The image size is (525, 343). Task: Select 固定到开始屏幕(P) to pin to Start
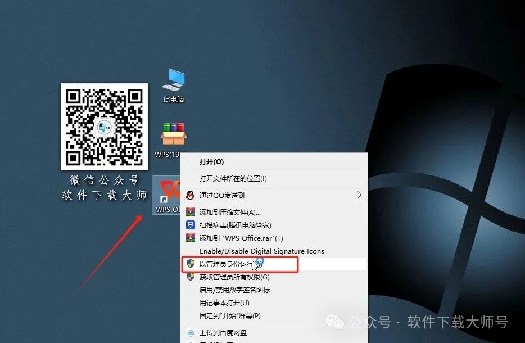tap(230, 317)
